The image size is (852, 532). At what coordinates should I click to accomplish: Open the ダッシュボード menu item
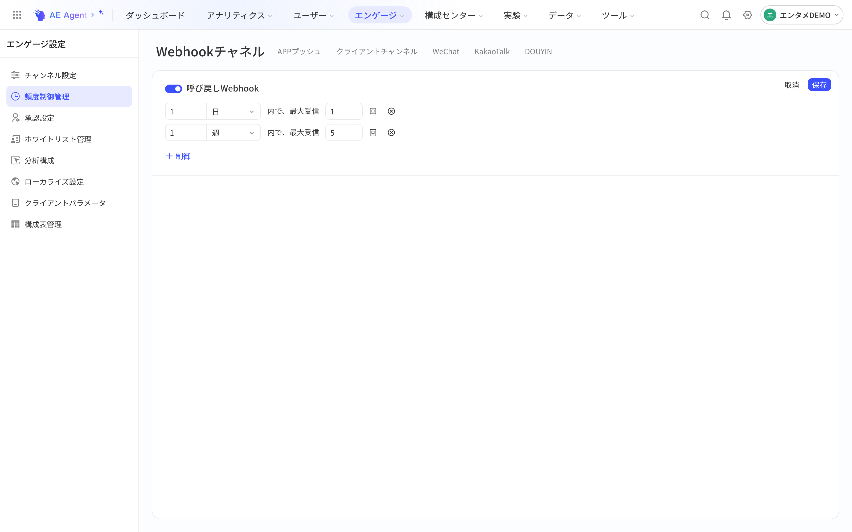click(x=155, y=15)
